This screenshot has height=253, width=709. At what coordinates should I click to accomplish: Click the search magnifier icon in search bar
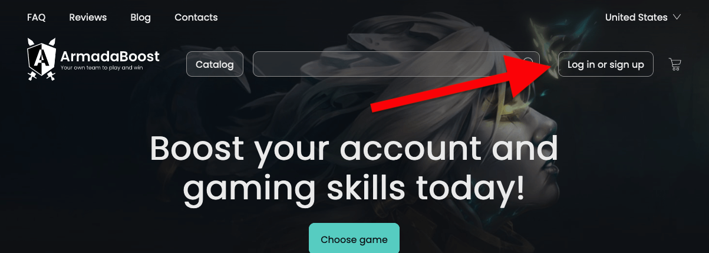coord(528,63)
